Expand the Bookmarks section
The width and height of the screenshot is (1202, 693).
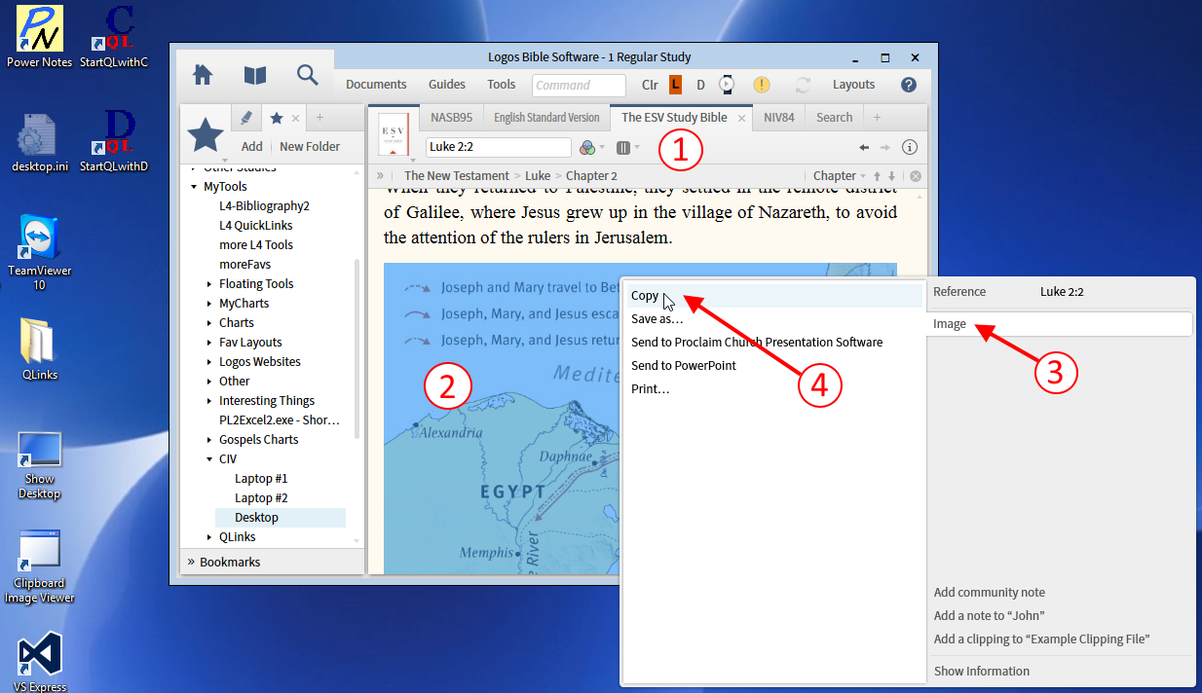(190, 562)
